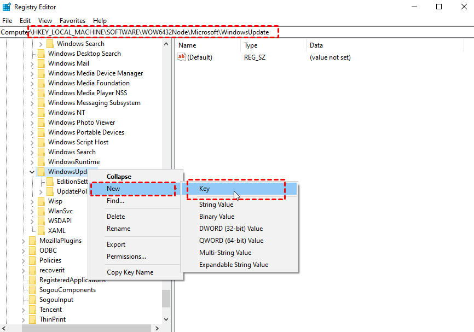Expand the Windows NT key
Screen dimensions: 474x332
coord(32,113)
